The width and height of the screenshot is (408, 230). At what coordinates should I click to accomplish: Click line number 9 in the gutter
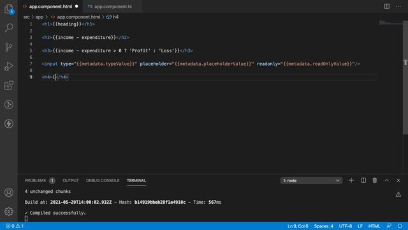click(31, 77)
